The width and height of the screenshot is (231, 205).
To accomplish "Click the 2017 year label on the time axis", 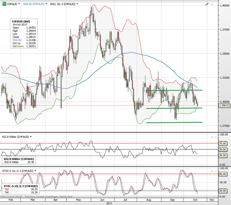I will click(x=109, y=204).
